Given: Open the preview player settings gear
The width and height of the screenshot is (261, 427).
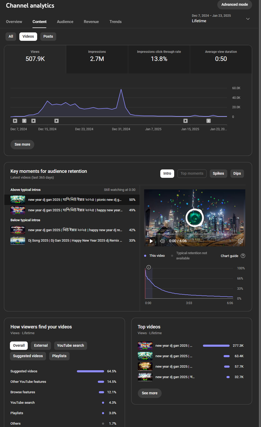Looking at the screenshot, I should click(240, 241).
